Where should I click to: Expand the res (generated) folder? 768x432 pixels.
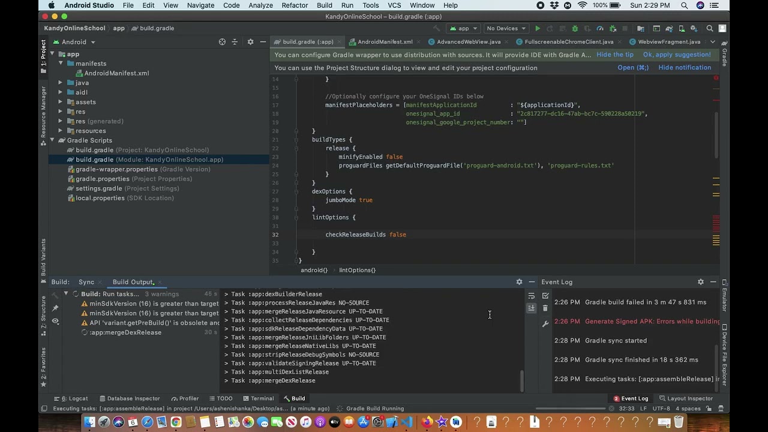click(x=60, y=121)
